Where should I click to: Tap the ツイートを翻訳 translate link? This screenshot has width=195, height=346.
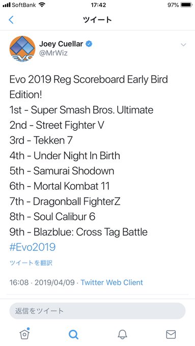coord(31,263)
